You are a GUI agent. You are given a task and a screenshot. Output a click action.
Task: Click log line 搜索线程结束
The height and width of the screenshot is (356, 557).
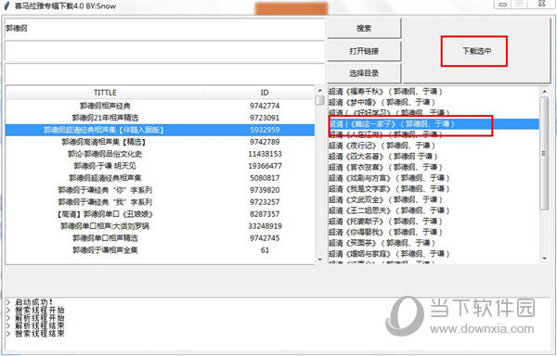[x=39, y=334]
